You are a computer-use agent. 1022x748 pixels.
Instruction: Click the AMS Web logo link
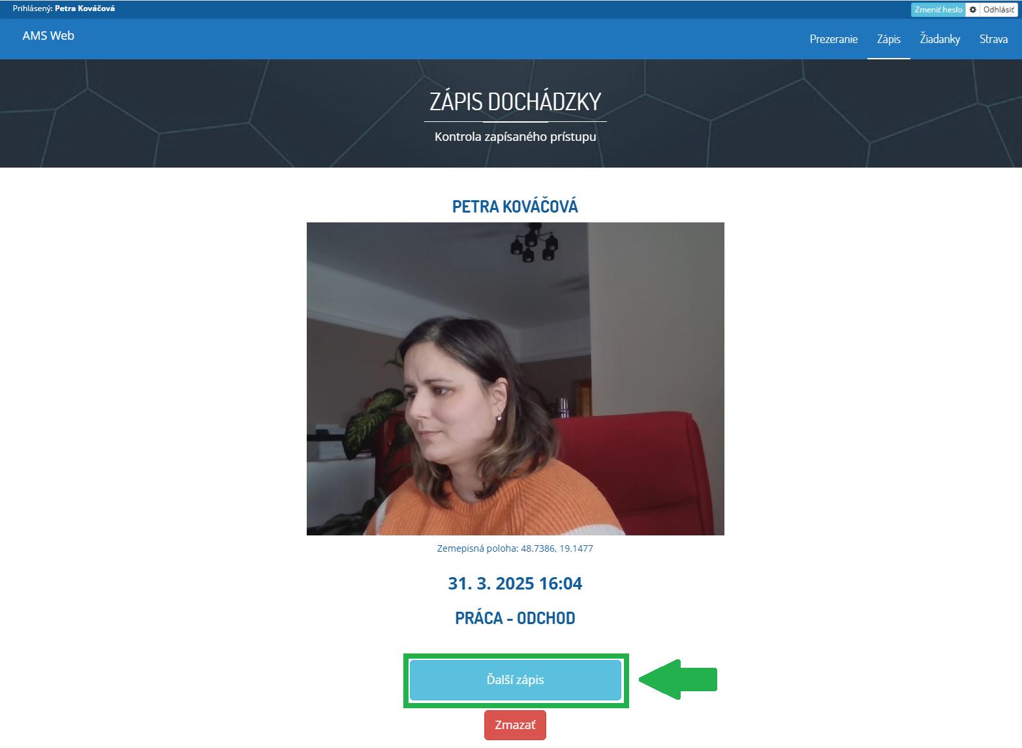(x=48, y=36)
